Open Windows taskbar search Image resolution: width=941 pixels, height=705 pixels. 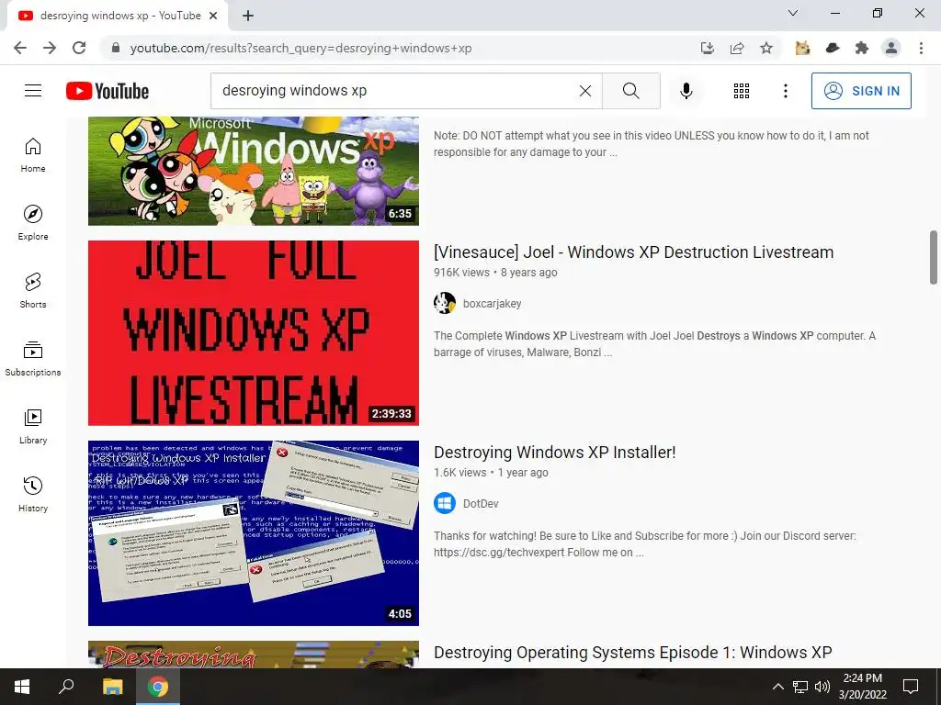point(66,687)
